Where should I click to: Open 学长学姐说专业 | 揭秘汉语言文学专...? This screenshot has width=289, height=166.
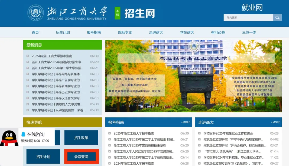point(57,98)
